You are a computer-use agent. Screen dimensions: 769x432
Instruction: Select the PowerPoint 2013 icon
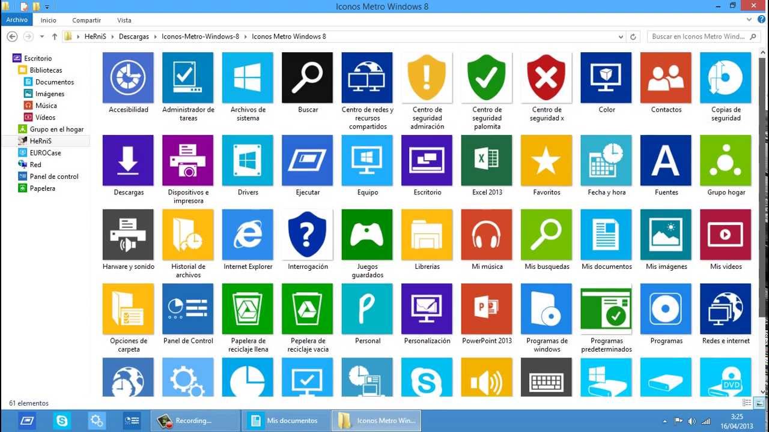487,309
